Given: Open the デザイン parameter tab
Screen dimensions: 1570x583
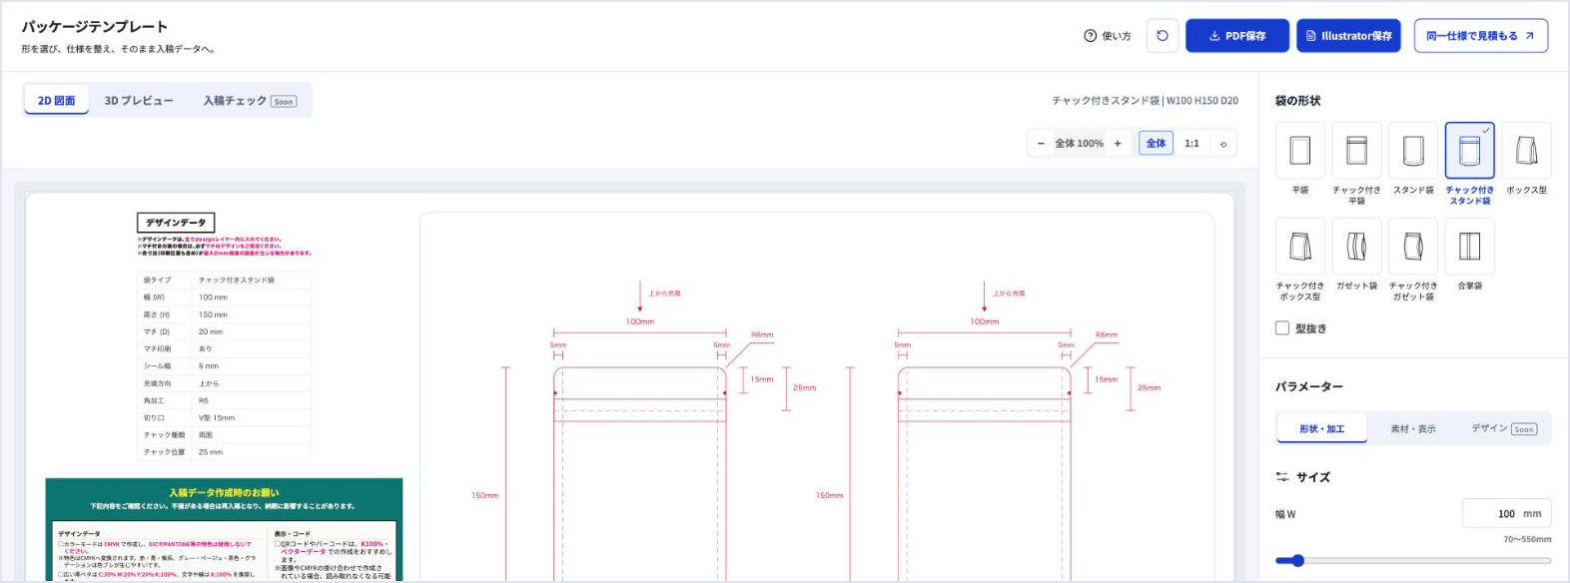Looking at the screenshot, I should (1504, 429).
